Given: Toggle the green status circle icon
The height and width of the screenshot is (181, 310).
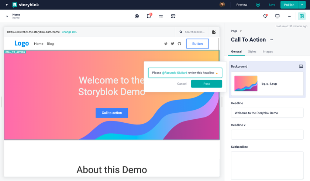Looking at the screenshot, I should tap(258, 5).
